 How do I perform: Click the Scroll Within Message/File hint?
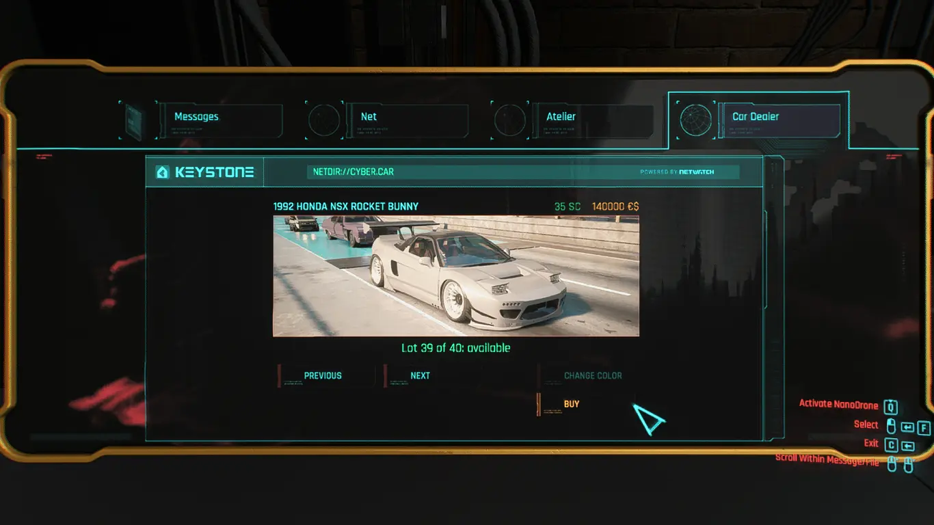827,459
